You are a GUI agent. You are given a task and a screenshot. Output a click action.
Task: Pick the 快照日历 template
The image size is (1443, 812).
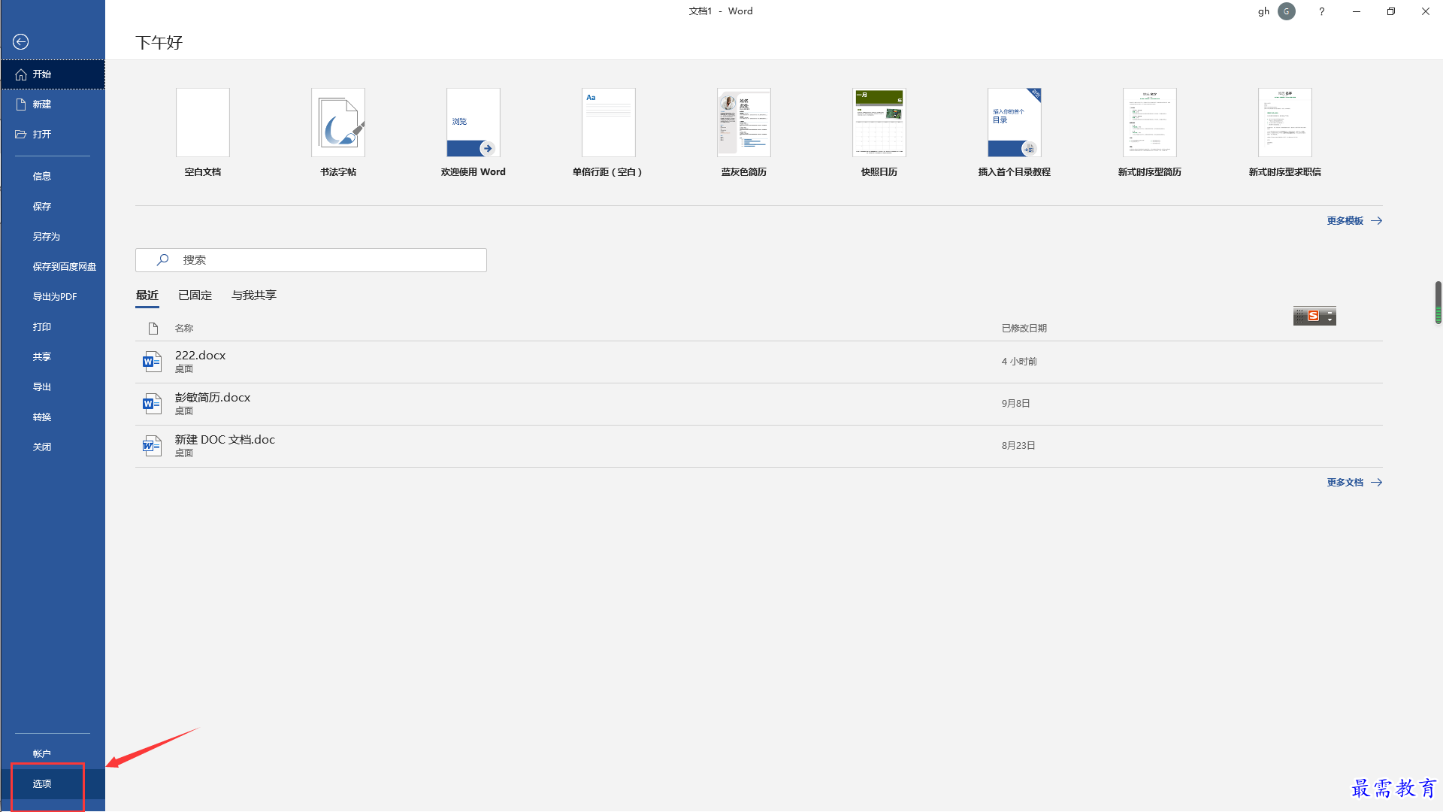(x=879, y=132)
